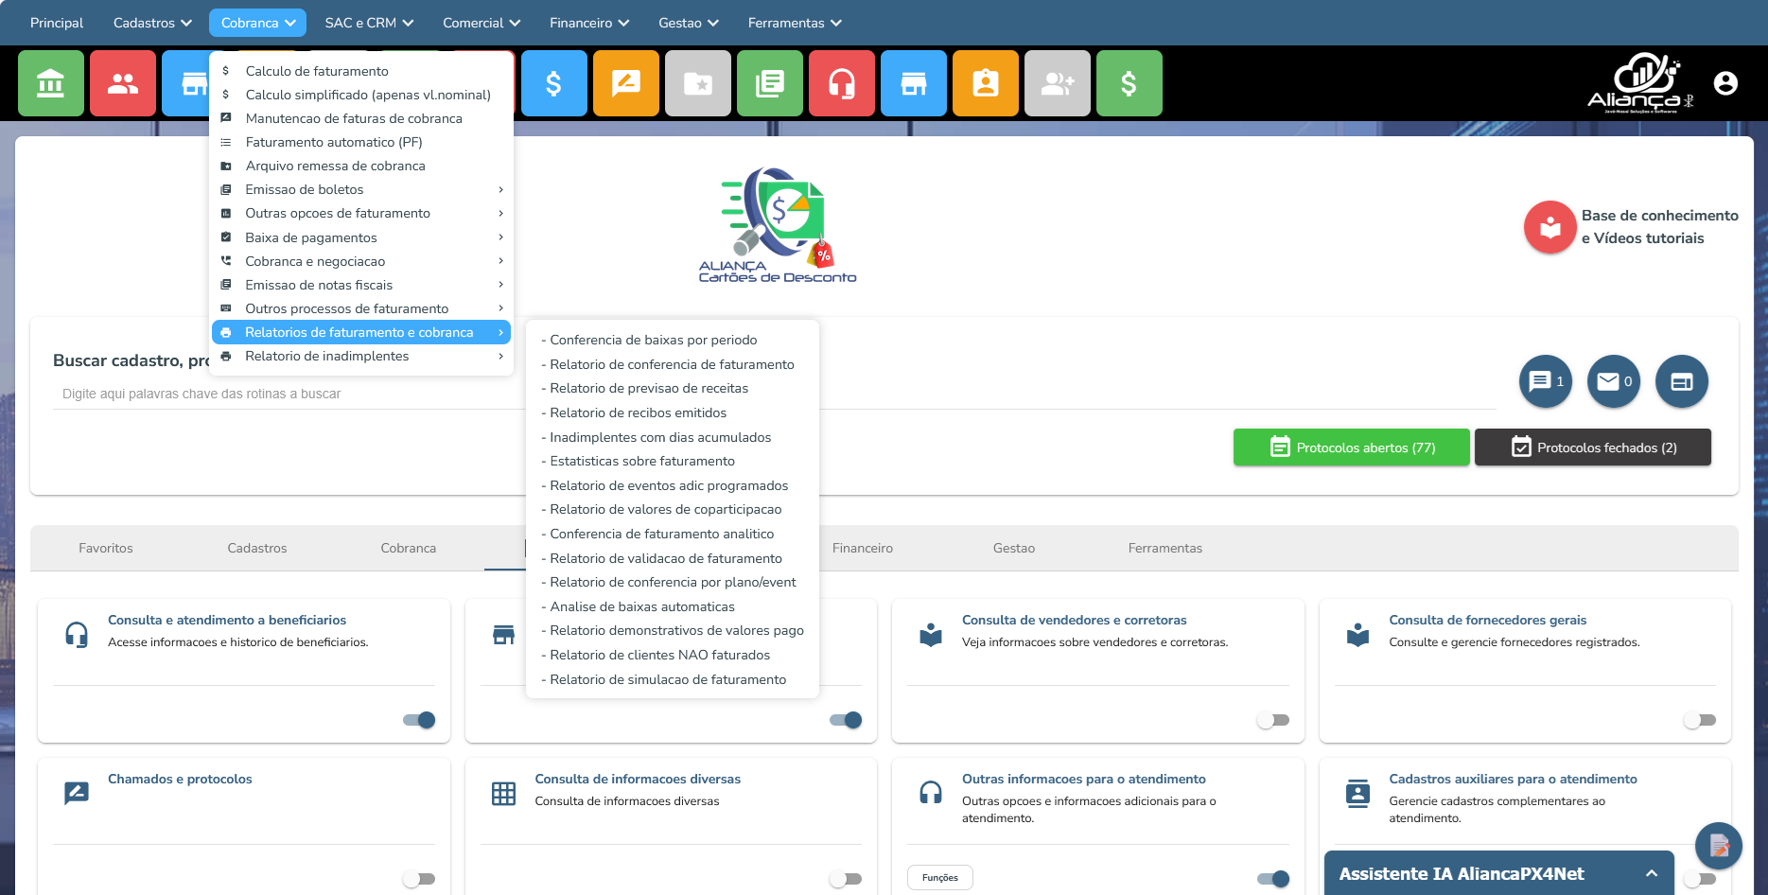This screenshot has height=895, width=1768.
Task: Switch to the Gestao tab
Action: tap(1014, 548)
